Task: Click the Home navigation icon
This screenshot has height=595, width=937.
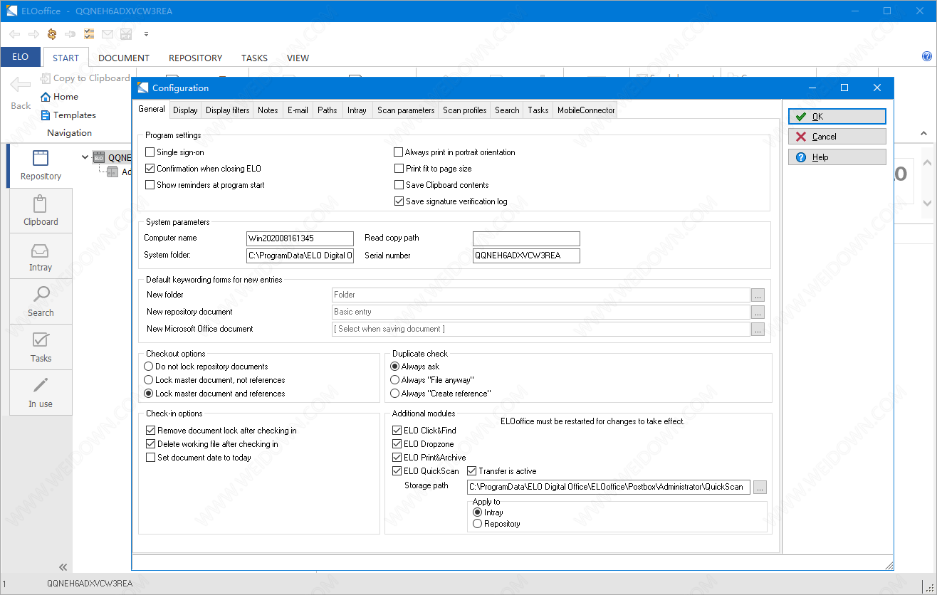Action: (x=46, y=97)
